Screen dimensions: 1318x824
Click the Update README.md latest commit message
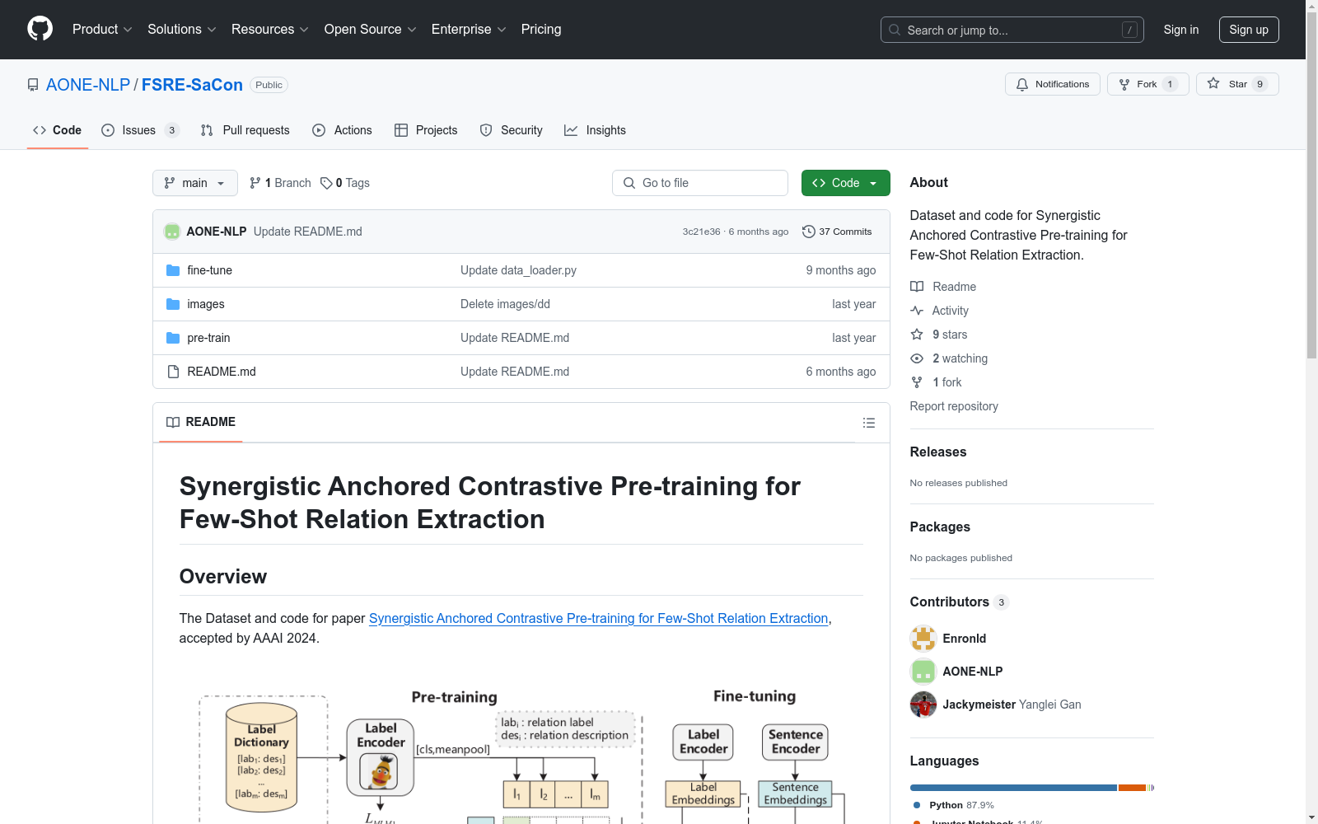tap(308, 232)
